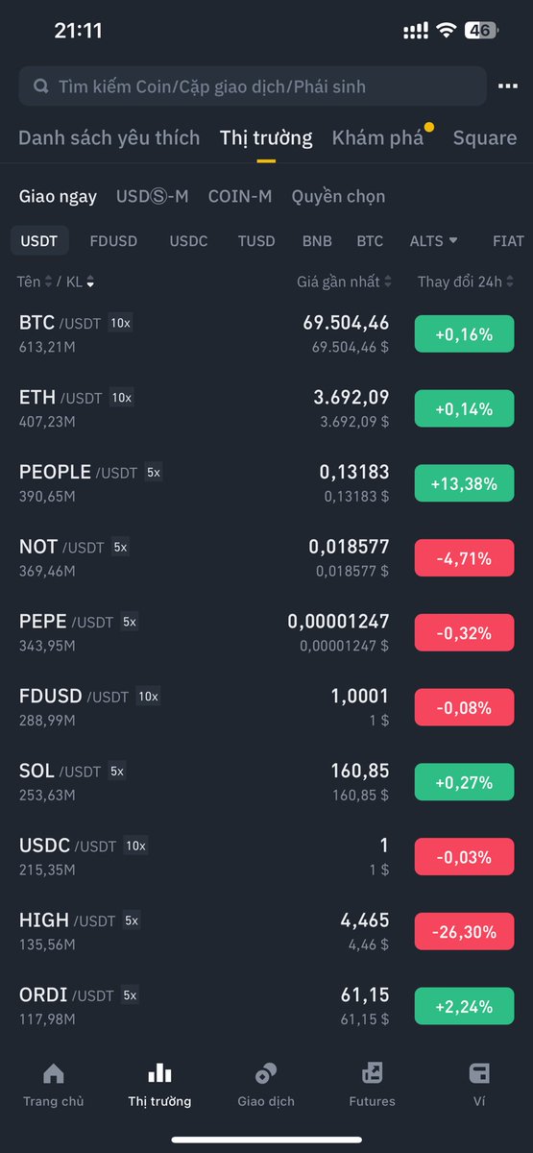
Task: Tap the magnifier search icon
Action: [41, 86]
